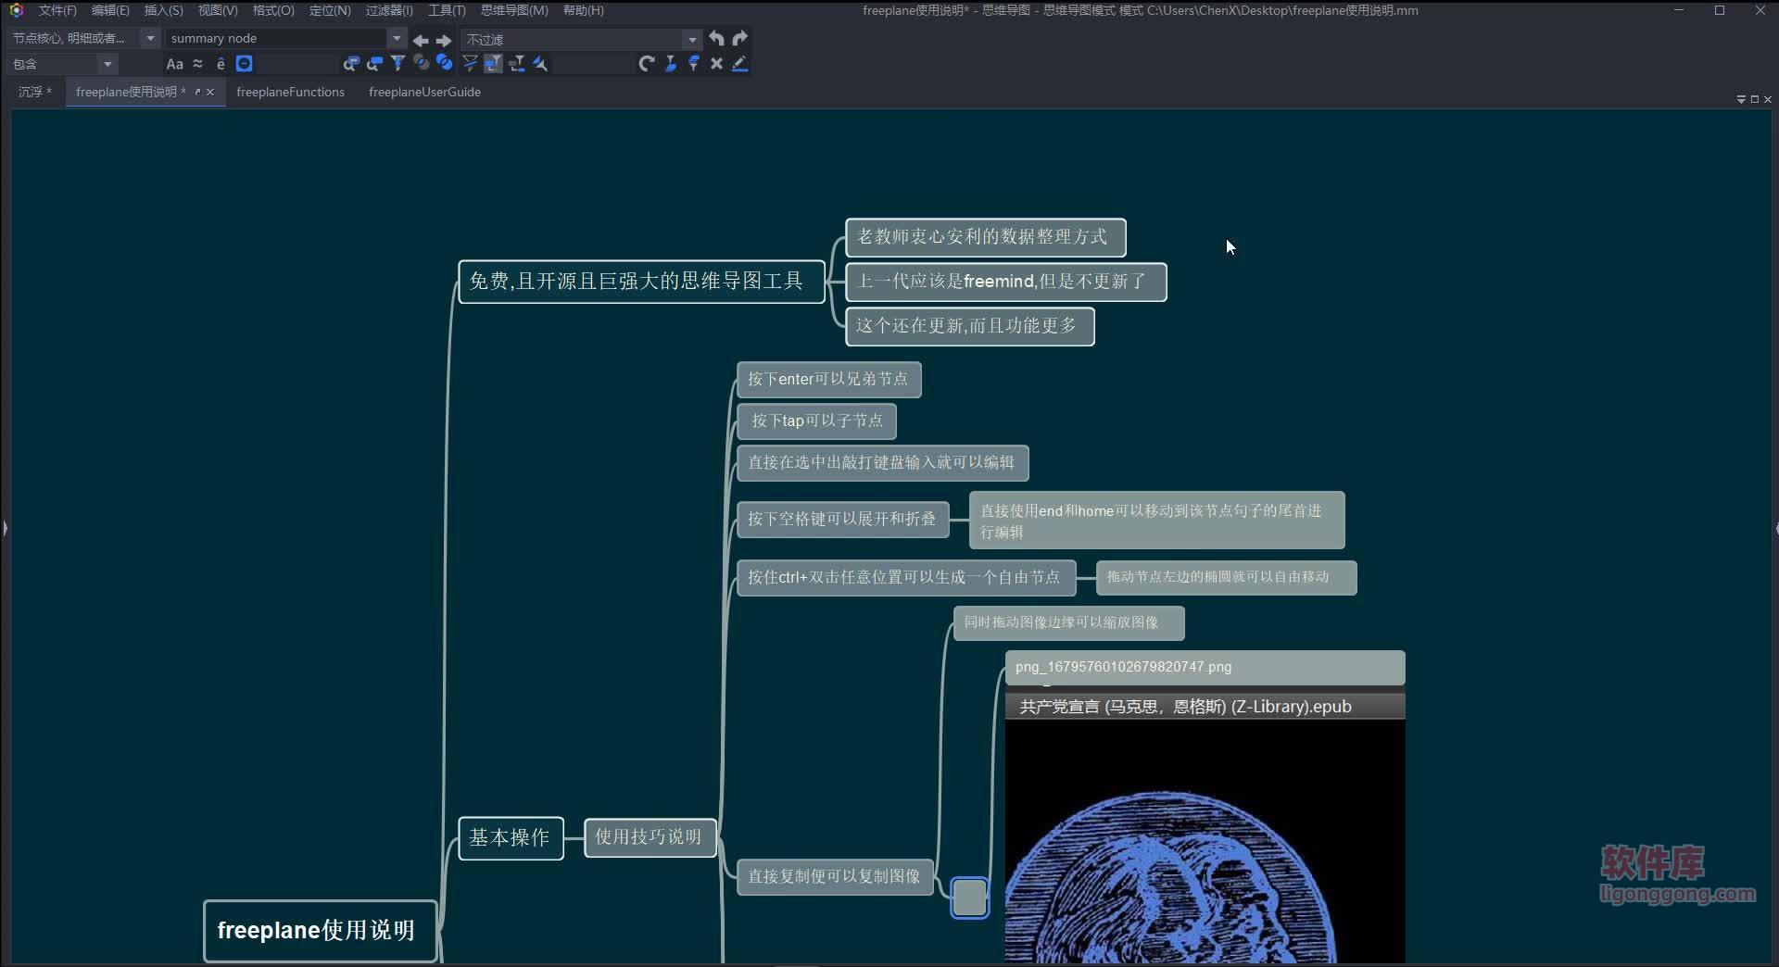Screen dimensions: 1779x967
Task: Click the tab panel close X icon
Action: click(x=1767, y=99)
